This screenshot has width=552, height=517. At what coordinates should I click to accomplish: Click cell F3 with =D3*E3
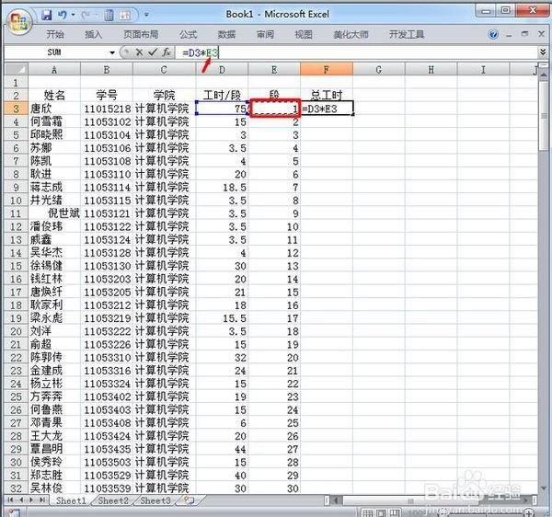(x=327, y=109)
